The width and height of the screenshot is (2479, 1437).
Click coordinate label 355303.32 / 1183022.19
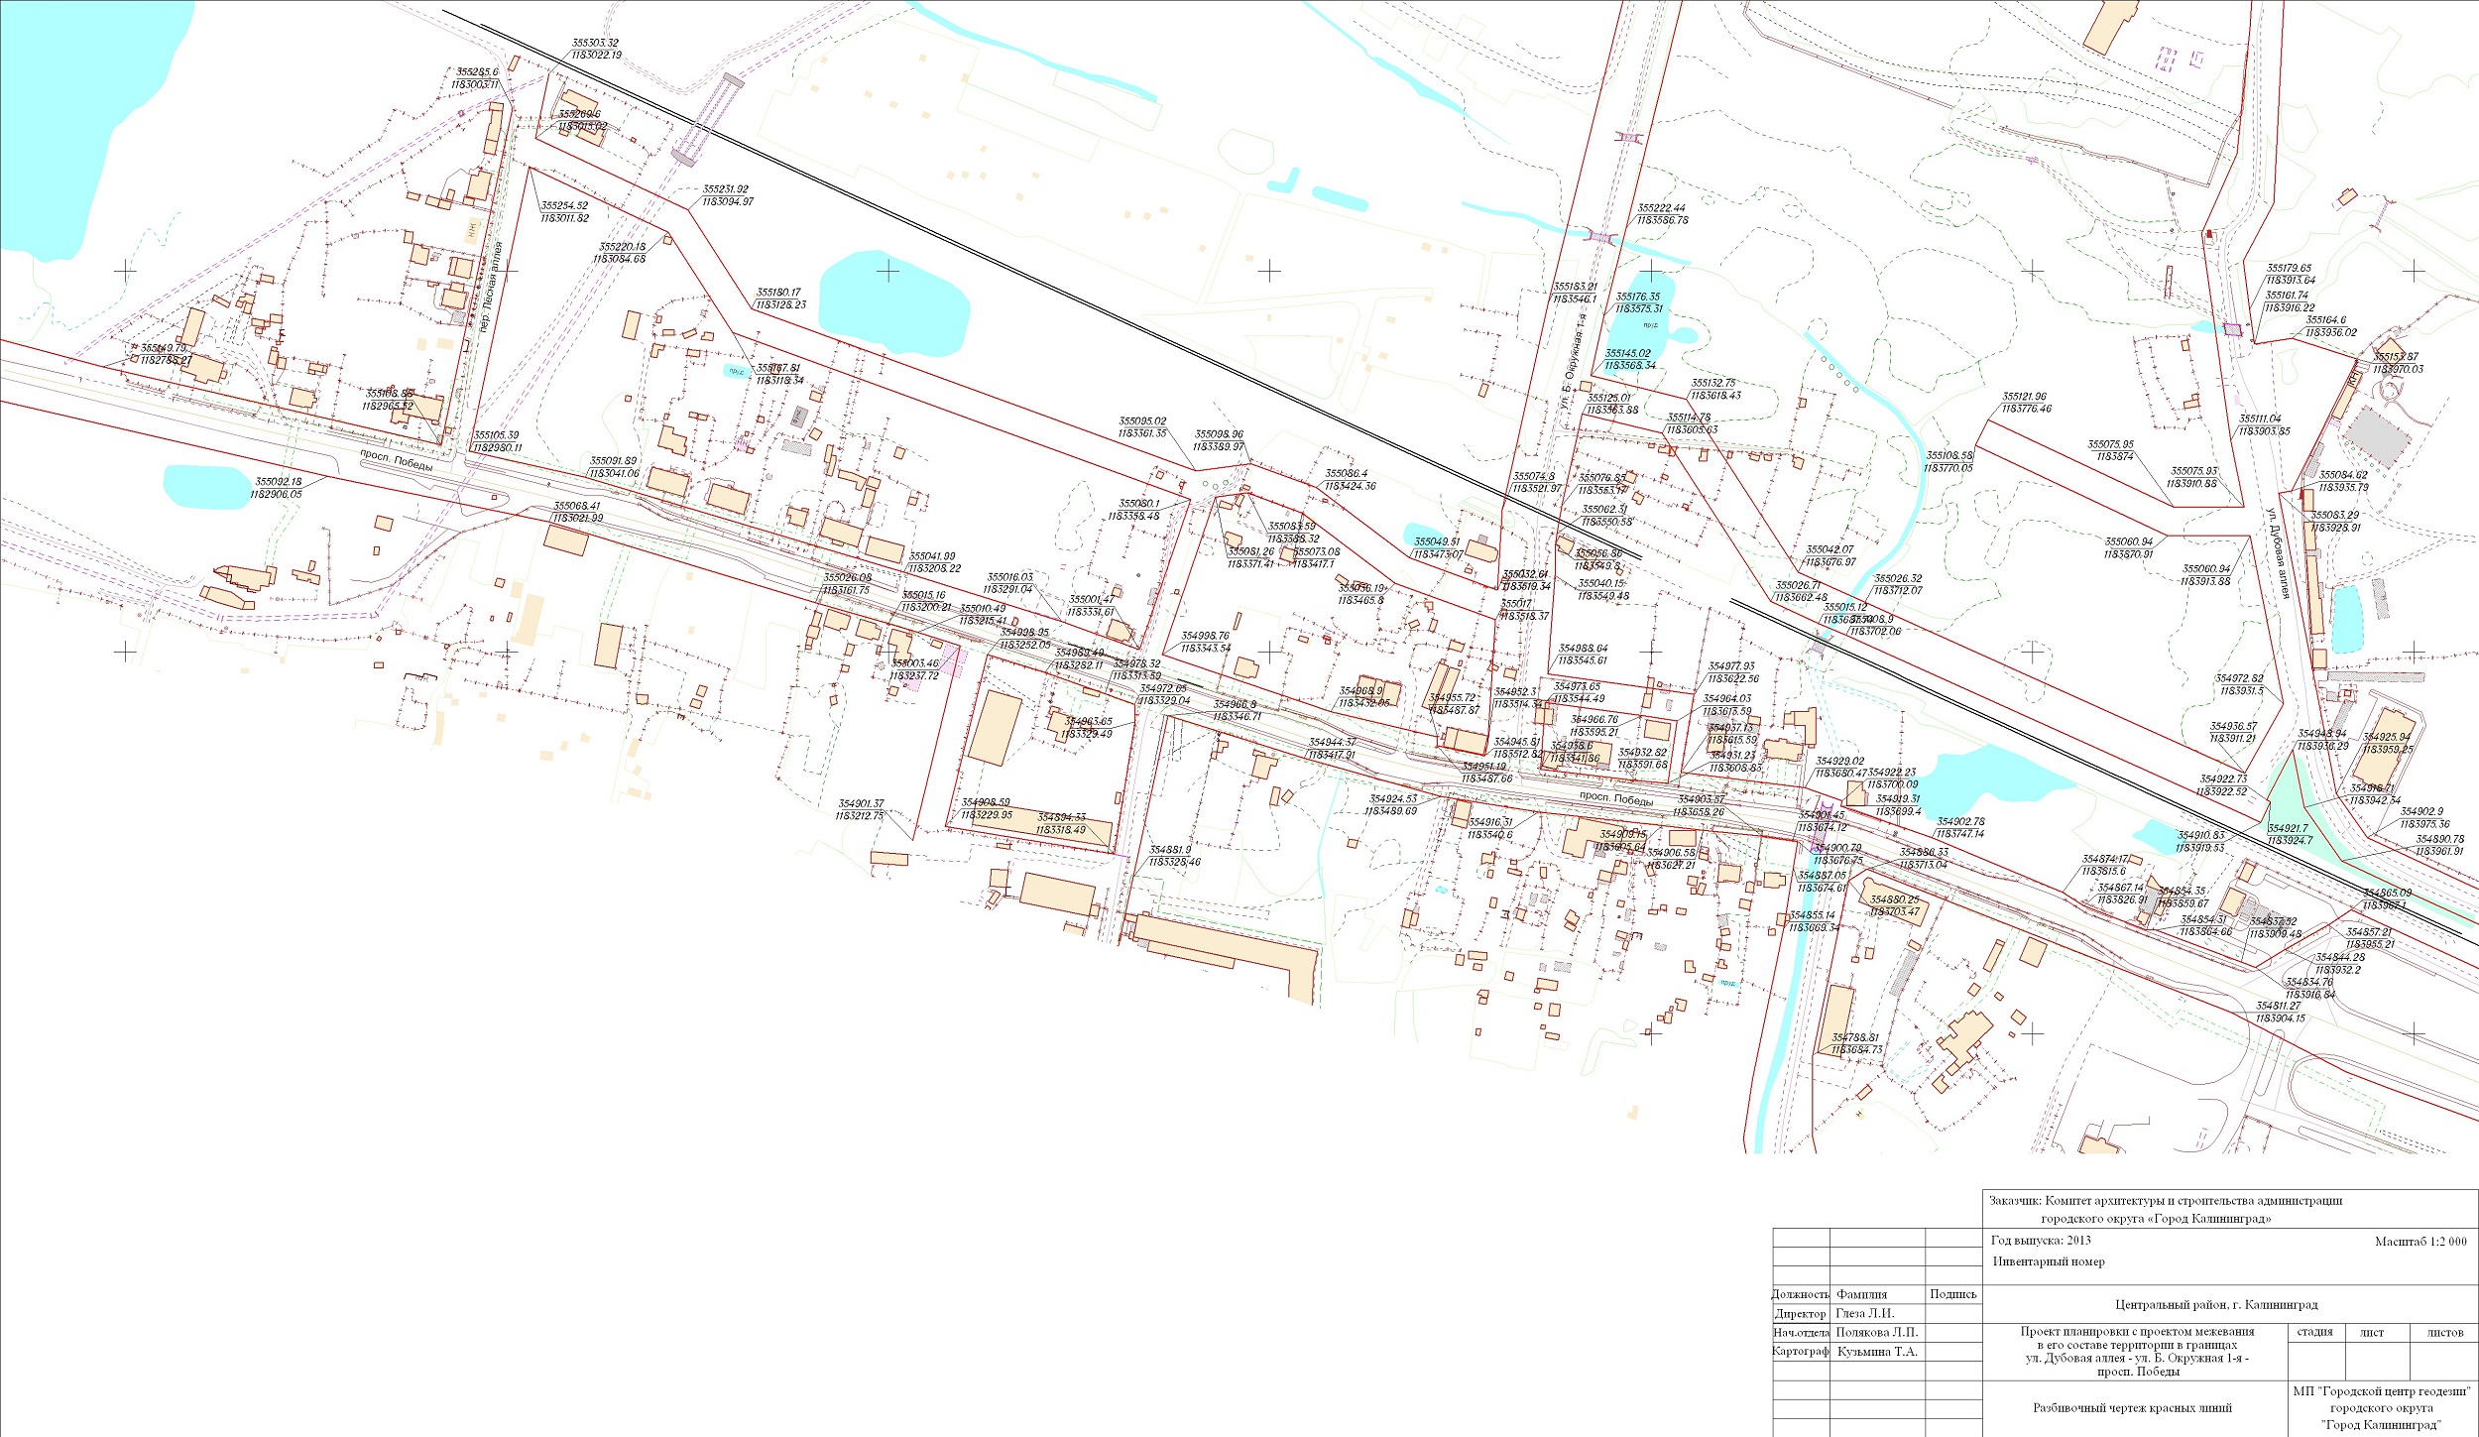tap(596, 50)
